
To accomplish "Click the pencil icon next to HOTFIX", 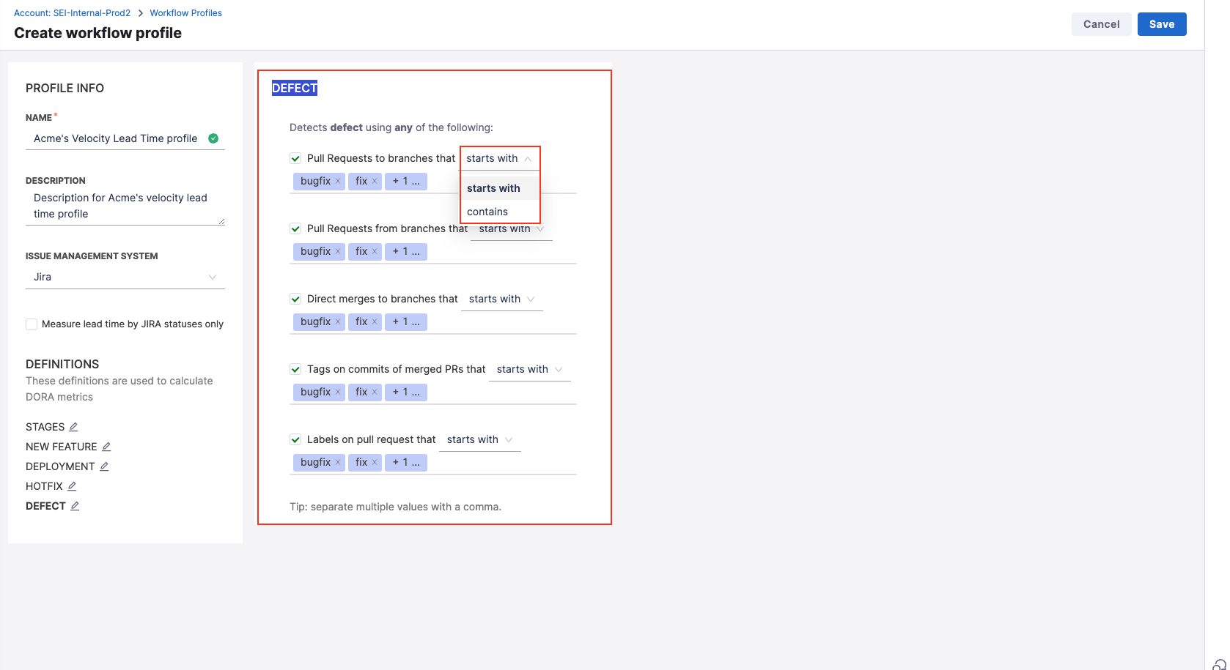I will 72,486.
